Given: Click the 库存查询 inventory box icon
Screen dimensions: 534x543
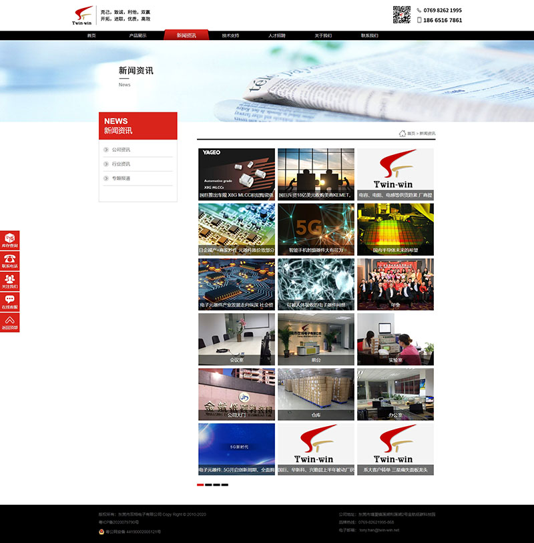Looking at the screenshot, I should coord(10,238).
